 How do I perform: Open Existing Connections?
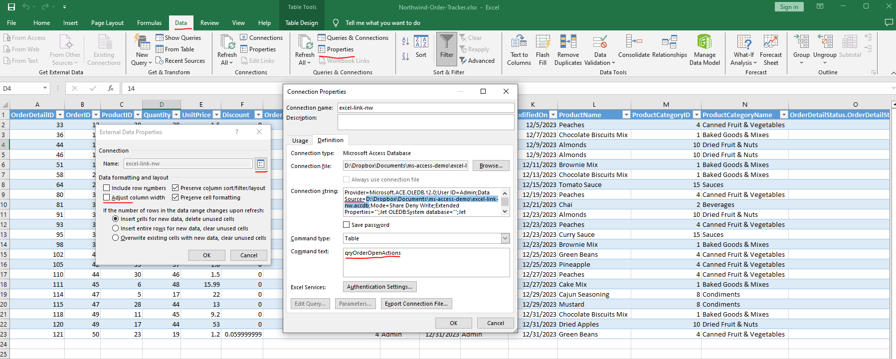104,50
